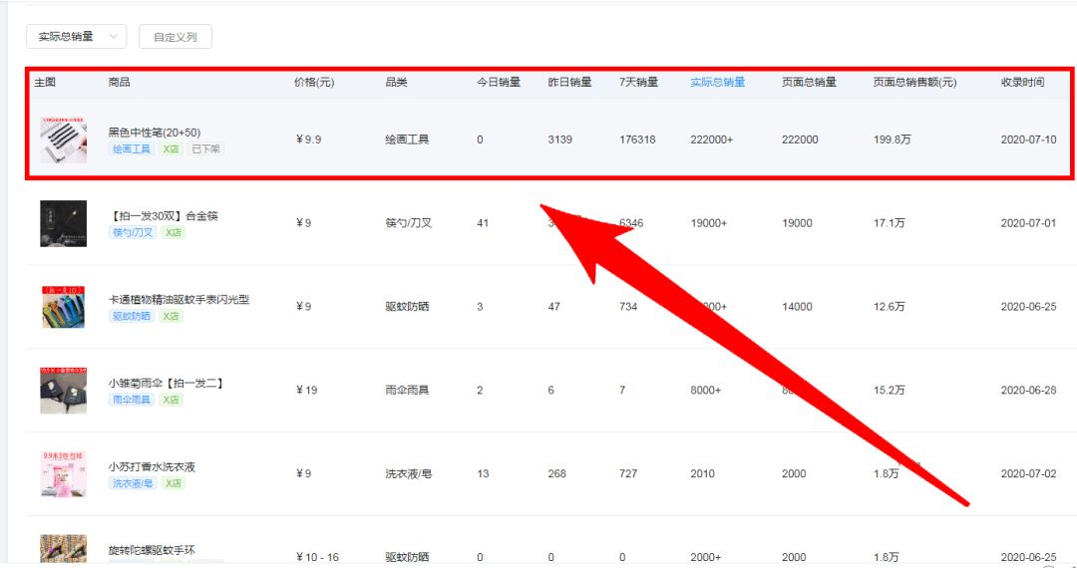Image resolution: width=1077 pixels, height=568 pixels.
Task: Click the 雨伞雨具 category tag
Action: tap(131, 400)
